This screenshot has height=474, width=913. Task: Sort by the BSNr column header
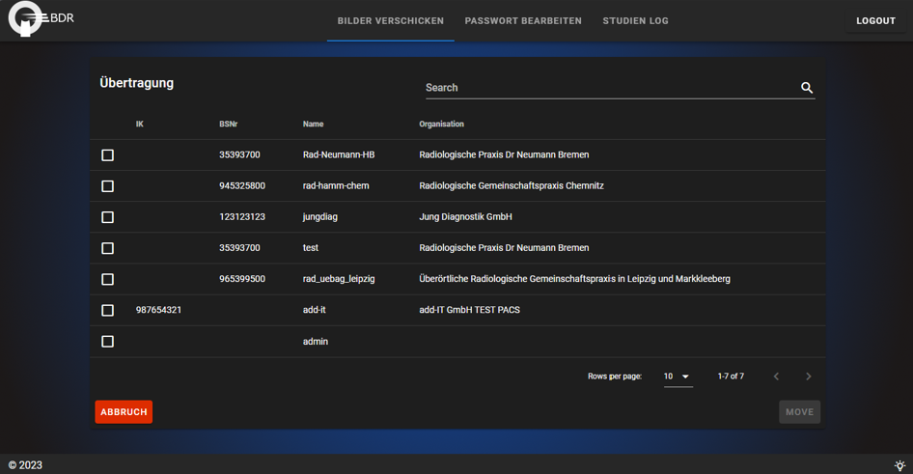coord(228,124)
